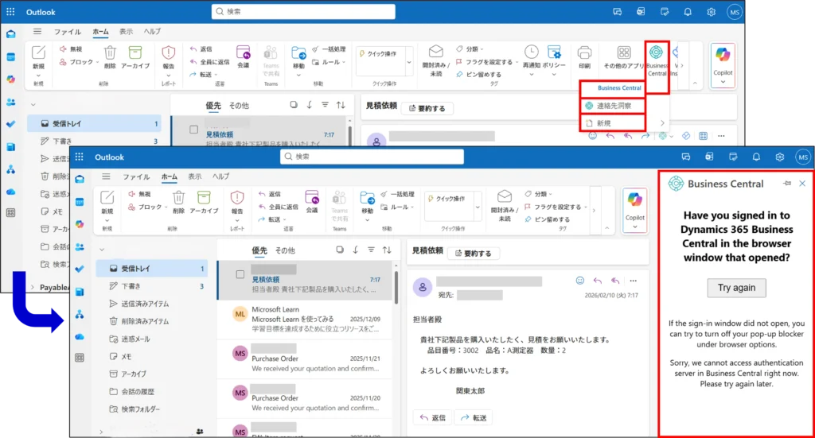The image size is (815, 438).
Task: Click 転送 below the message body
Action: coord(474,418)
